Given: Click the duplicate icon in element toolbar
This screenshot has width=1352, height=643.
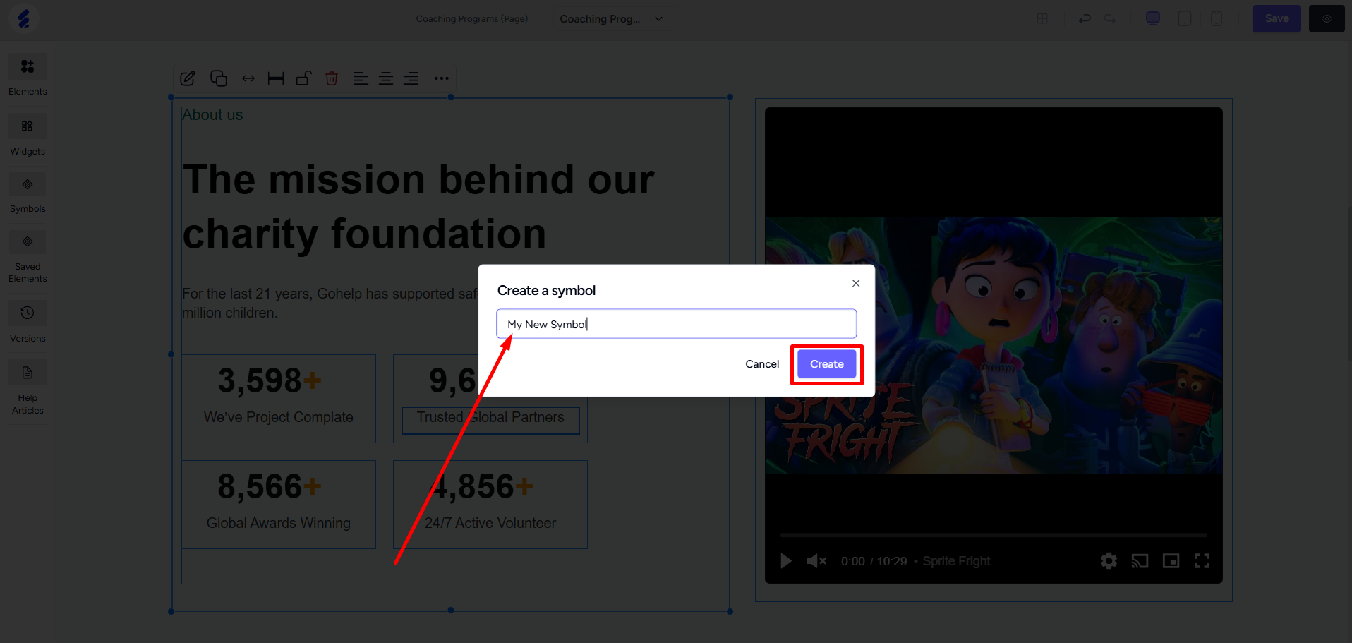Looking at the screenshot, I should [x=219, y=78].
